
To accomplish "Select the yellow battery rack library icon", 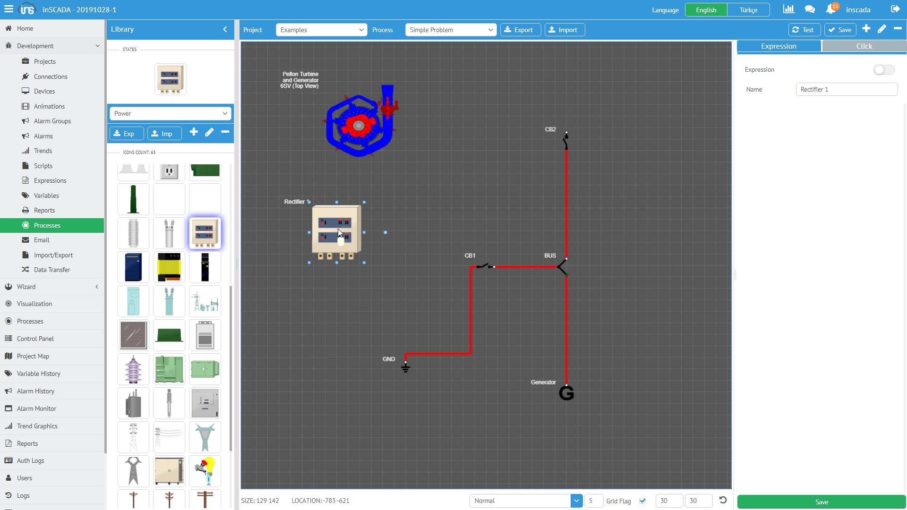I will (169, 267).
